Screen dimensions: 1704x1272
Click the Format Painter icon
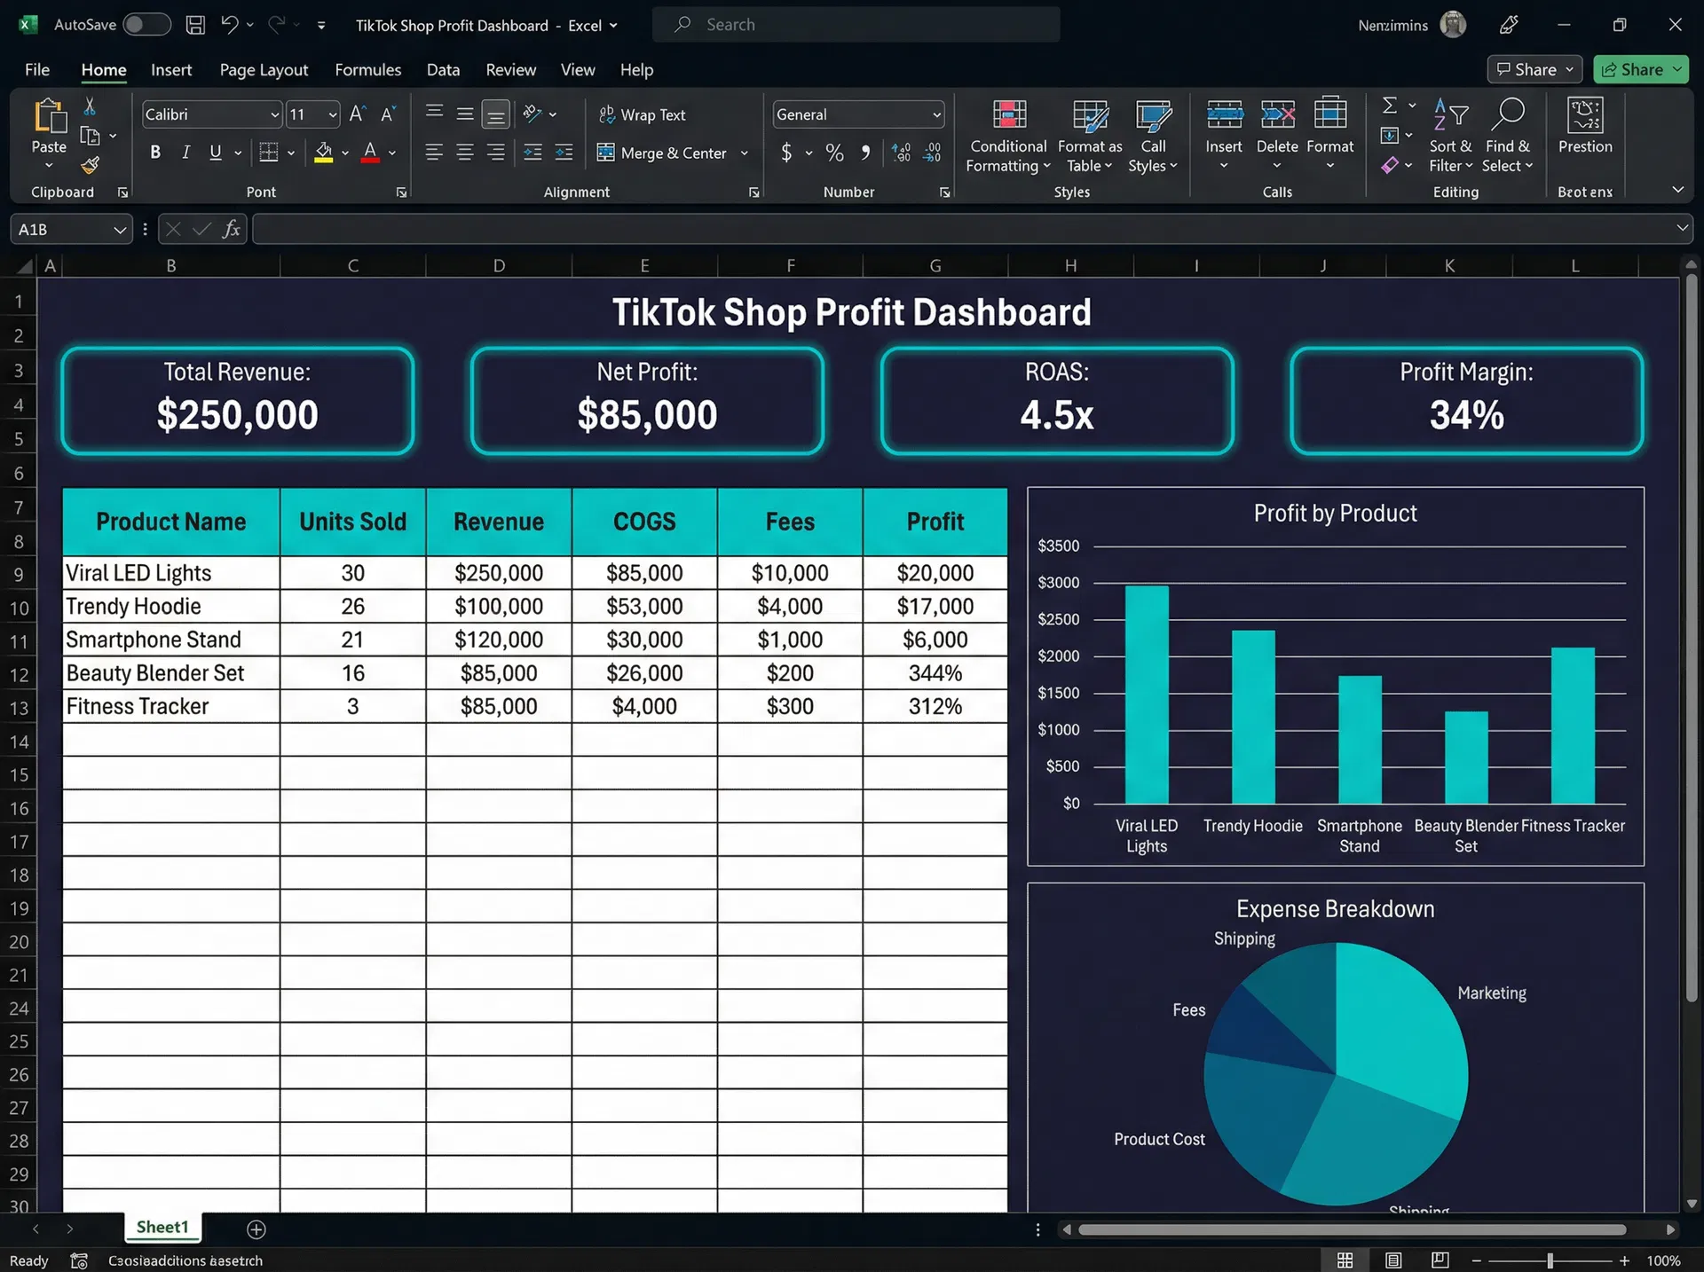[x=89, y=165]
